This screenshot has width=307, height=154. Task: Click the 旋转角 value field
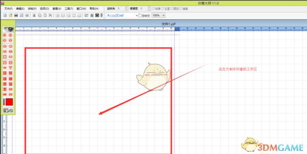click(120, 9)
